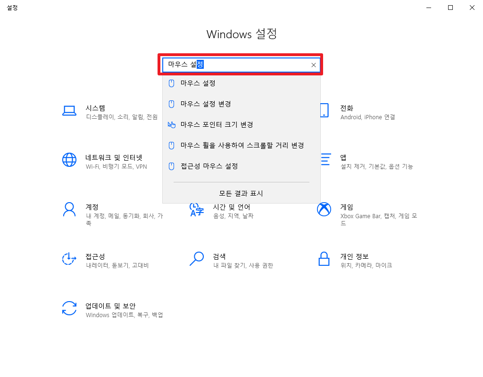Click the text 위치, 카메라, 마이크
Screen dimensions: 483x377
point(366,265)
